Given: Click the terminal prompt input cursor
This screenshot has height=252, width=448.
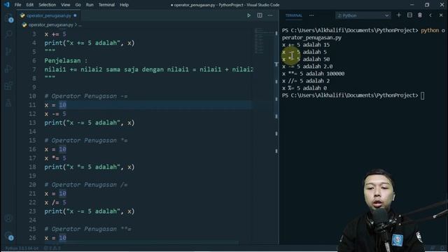Looking at the screenshot, I should coord(423,95).
